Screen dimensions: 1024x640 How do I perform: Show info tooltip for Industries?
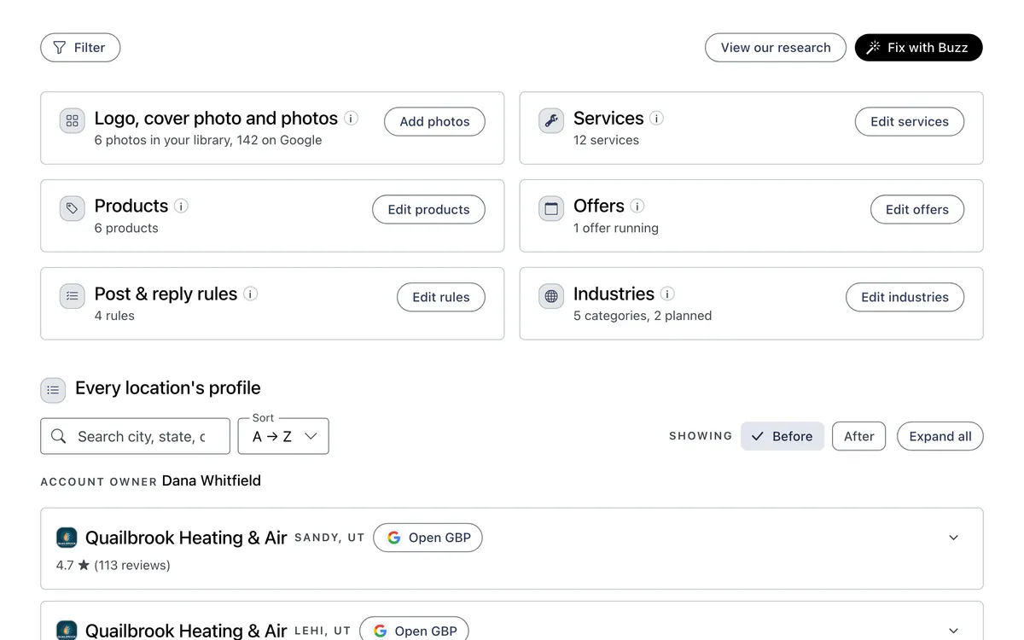tap(667, 294)
